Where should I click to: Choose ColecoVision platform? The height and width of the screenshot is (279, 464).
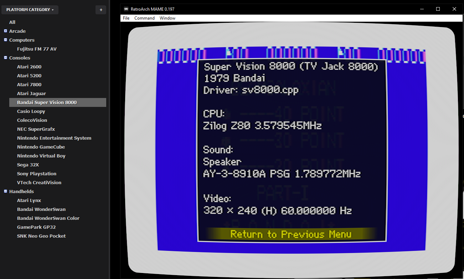[32, 120]
